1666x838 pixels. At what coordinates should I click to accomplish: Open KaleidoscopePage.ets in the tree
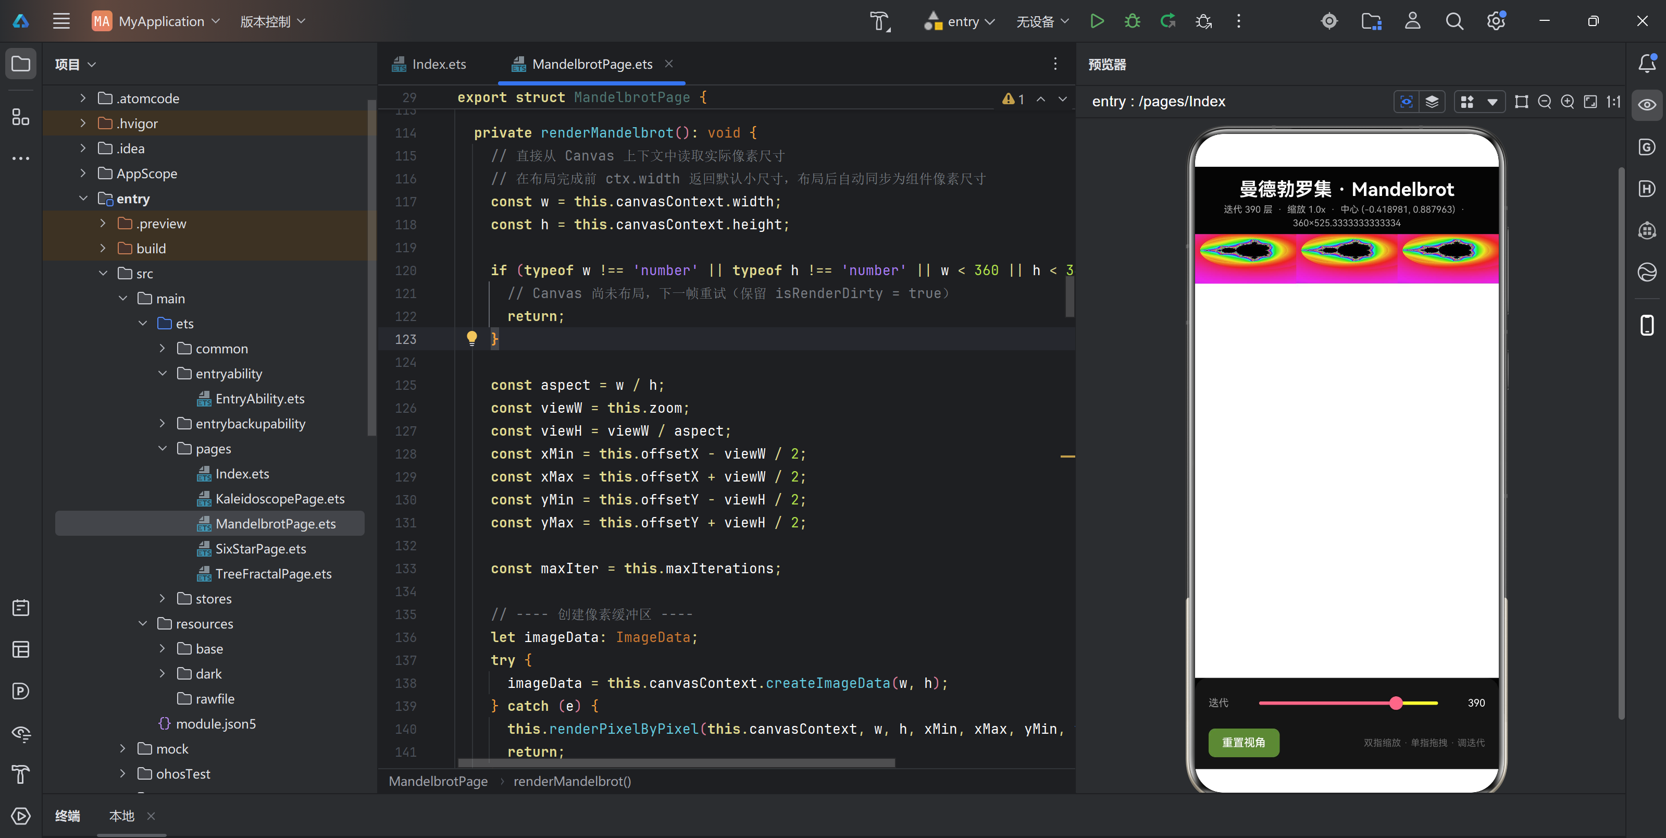click(279, 499)
